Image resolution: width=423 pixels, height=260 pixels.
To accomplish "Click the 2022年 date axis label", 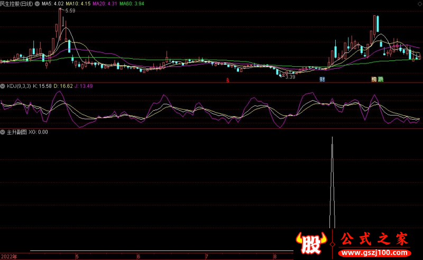I will point(9,256).
